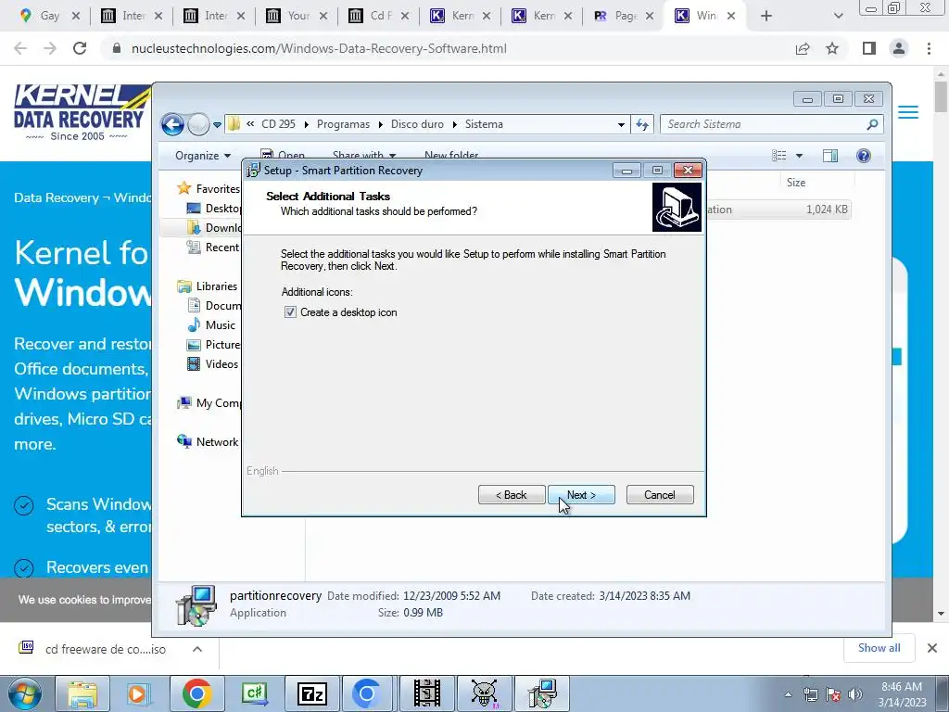Click the change view icon in Explorer

pyautogui.click(x=778, y=156)
